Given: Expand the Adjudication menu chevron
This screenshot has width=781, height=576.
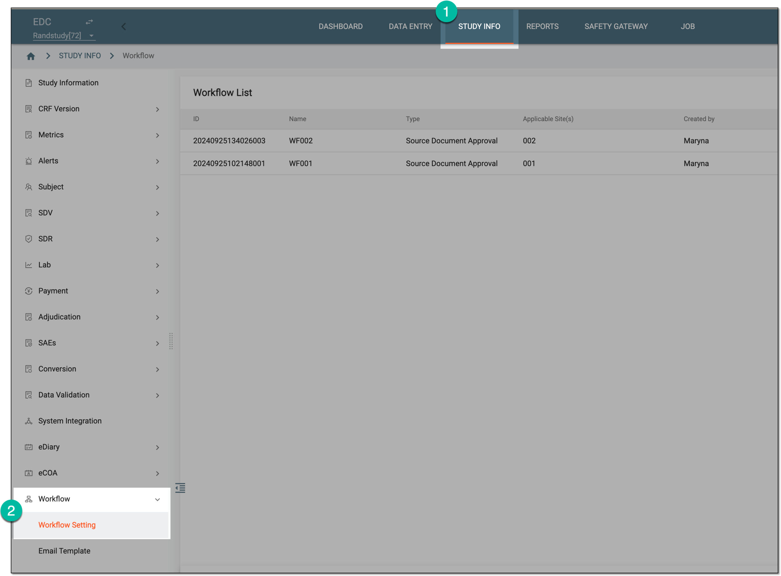Looking at the screenshot, I should [x=157, y=318].
